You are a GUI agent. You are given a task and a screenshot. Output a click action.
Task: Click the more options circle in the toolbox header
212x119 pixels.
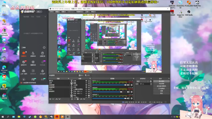(44, 48)
